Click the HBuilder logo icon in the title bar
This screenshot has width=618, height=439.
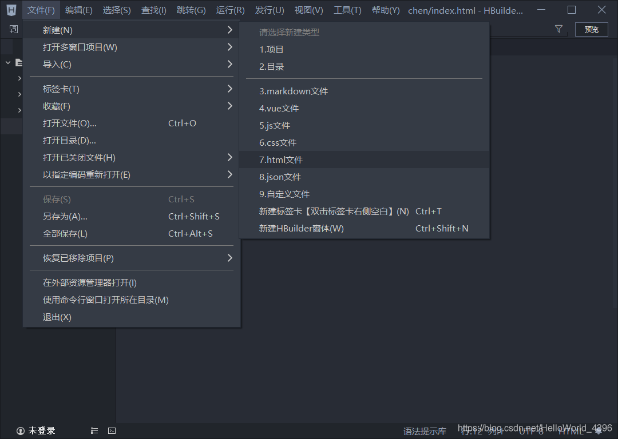11,10
